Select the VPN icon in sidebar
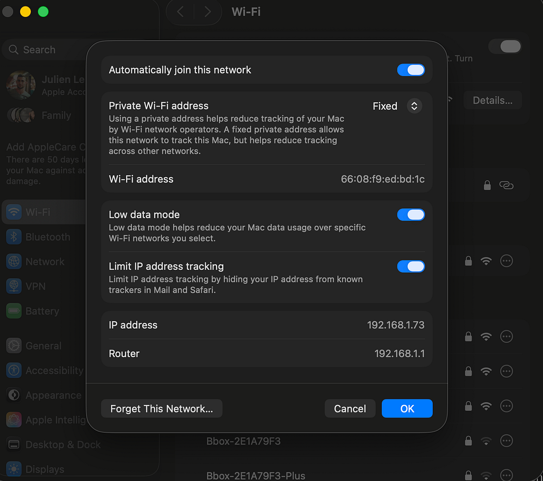 (14, 286)
